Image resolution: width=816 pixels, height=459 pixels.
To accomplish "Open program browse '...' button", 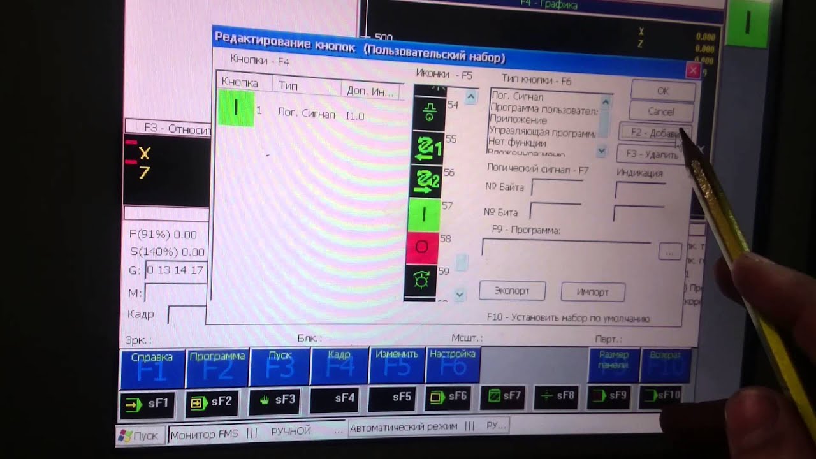I will 669,252.
